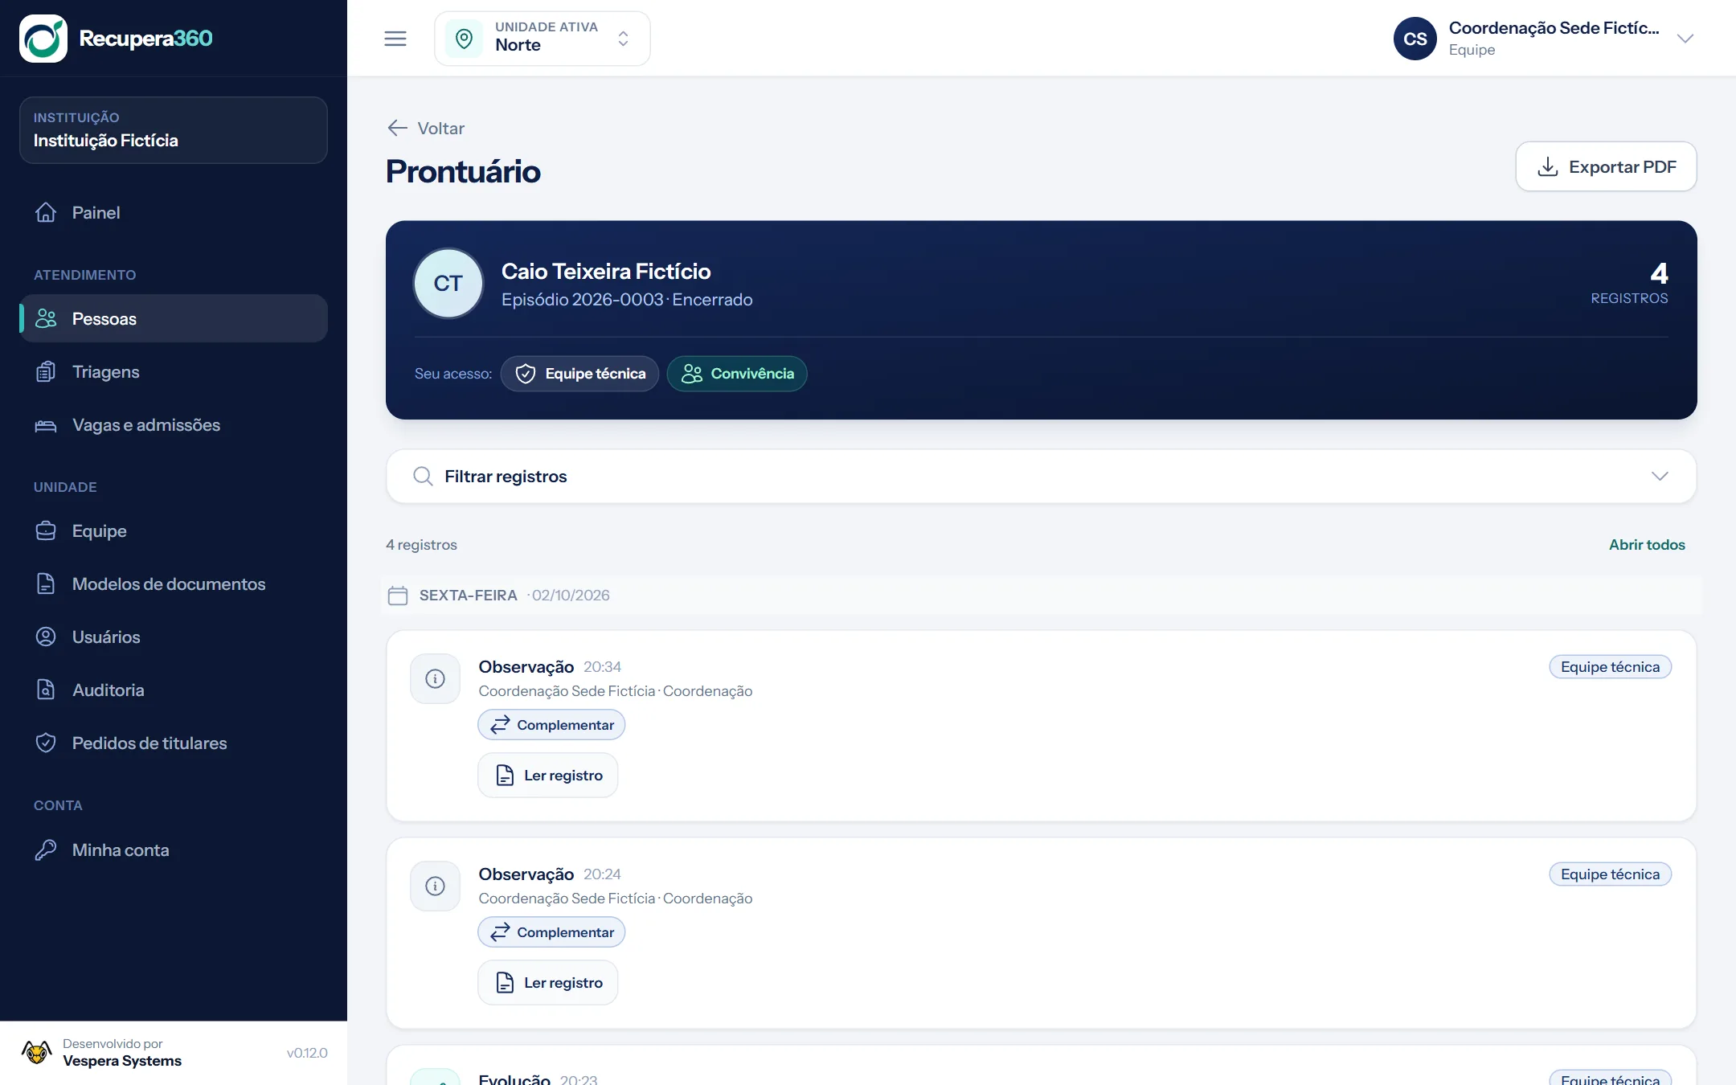This screenshot has height=1085, width=1736.
Task: Click the Equipe técnica tag on 20:34 record
Action: (1610, 666)
